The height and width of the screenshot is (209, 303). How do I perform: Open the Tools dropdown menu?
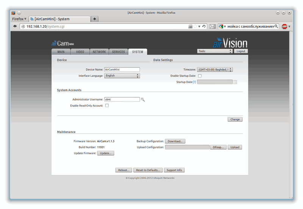214,51
